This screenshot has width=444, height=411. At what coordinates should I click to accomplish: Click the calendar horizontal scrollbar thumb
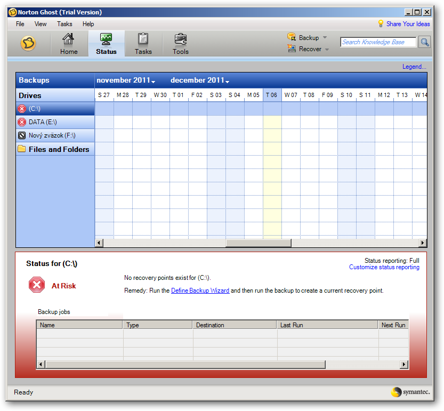(258, 243)
